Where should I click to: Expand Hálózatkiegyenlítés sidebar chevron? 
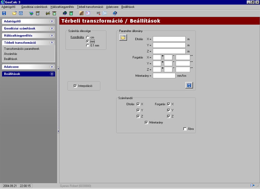click(52, 35)
